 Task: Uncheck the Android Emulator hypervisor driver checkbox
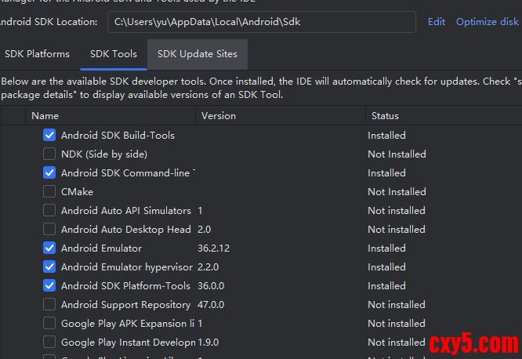tap(49, 267)
